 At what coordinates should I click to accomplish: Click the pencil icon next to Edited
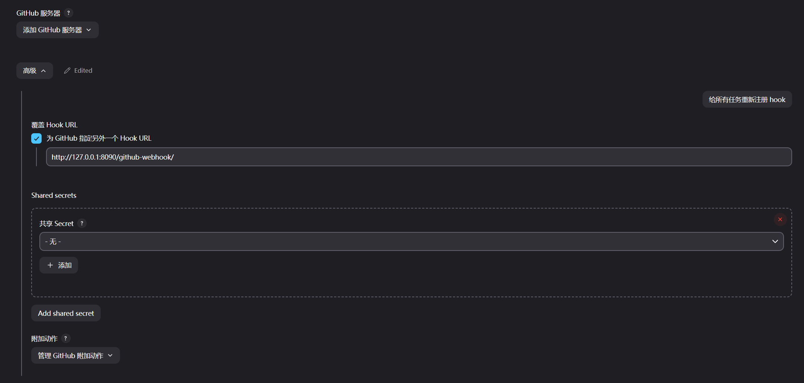67,71
